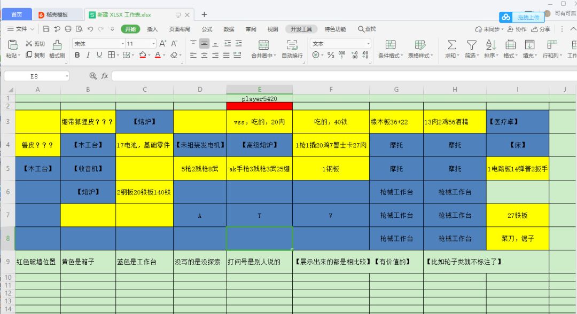
Task: Open the 插入 ribbon tab
Action: point(152,29)
